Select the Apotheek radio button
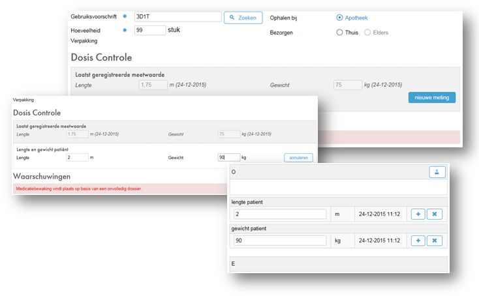The image size is (479, 296). [339, 17]
